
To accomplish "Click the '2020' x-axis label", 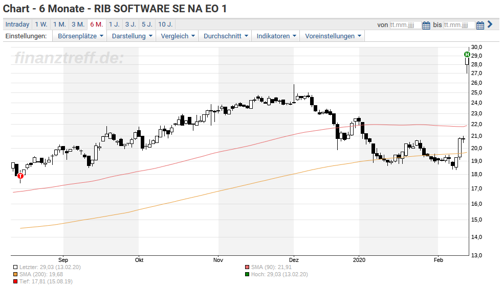I will (359, 260).
